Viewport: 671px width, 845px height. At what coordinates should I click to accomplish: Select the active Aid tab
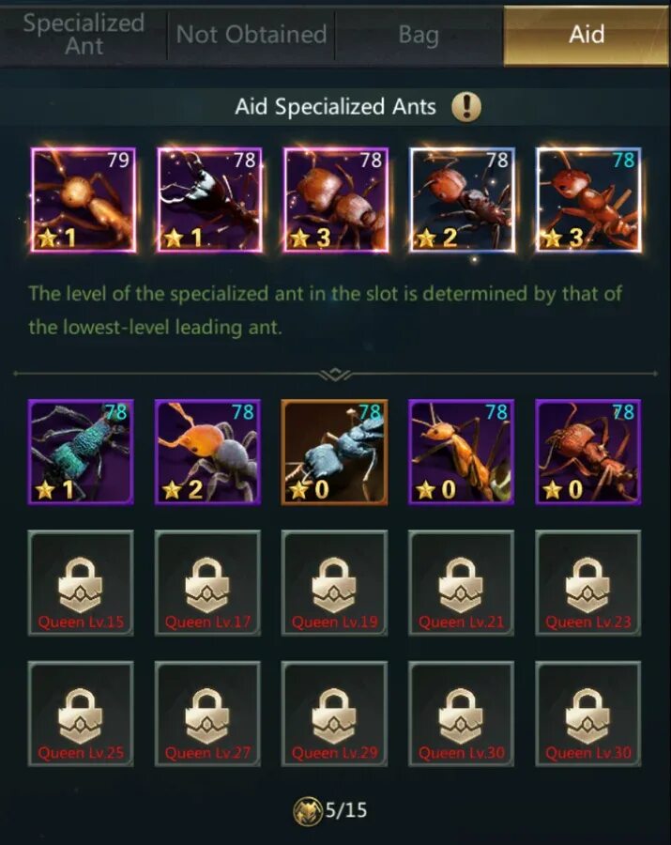point(587,35)
